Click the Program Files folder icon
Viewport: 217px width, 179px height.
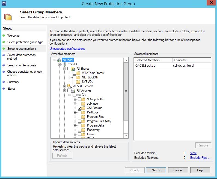pyautogui.click(x=83, y=117)
